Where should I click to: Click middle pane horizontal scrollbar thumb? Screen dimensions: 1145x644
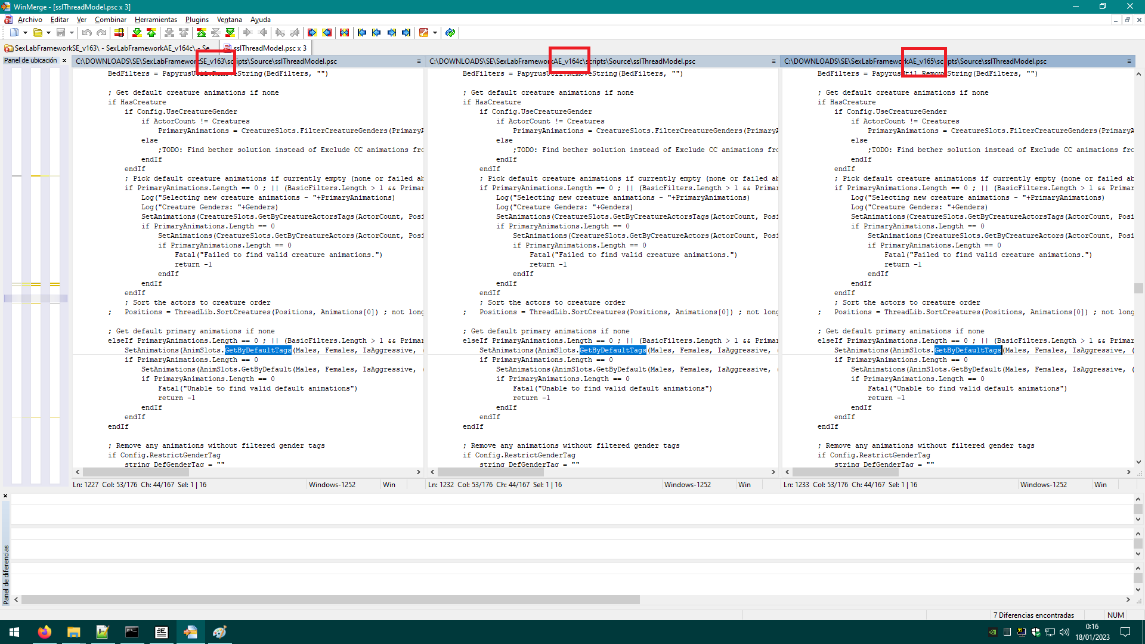coord(490,472)
